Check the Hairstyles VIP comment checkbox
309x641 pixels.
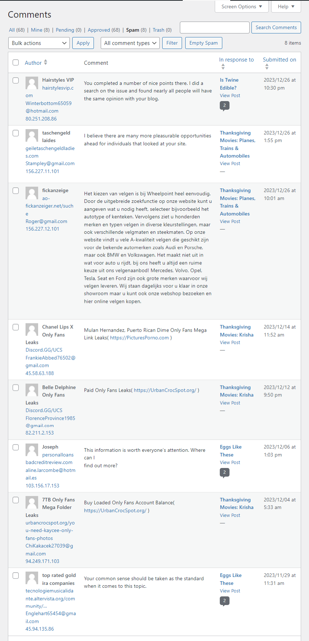coord(16,80)
